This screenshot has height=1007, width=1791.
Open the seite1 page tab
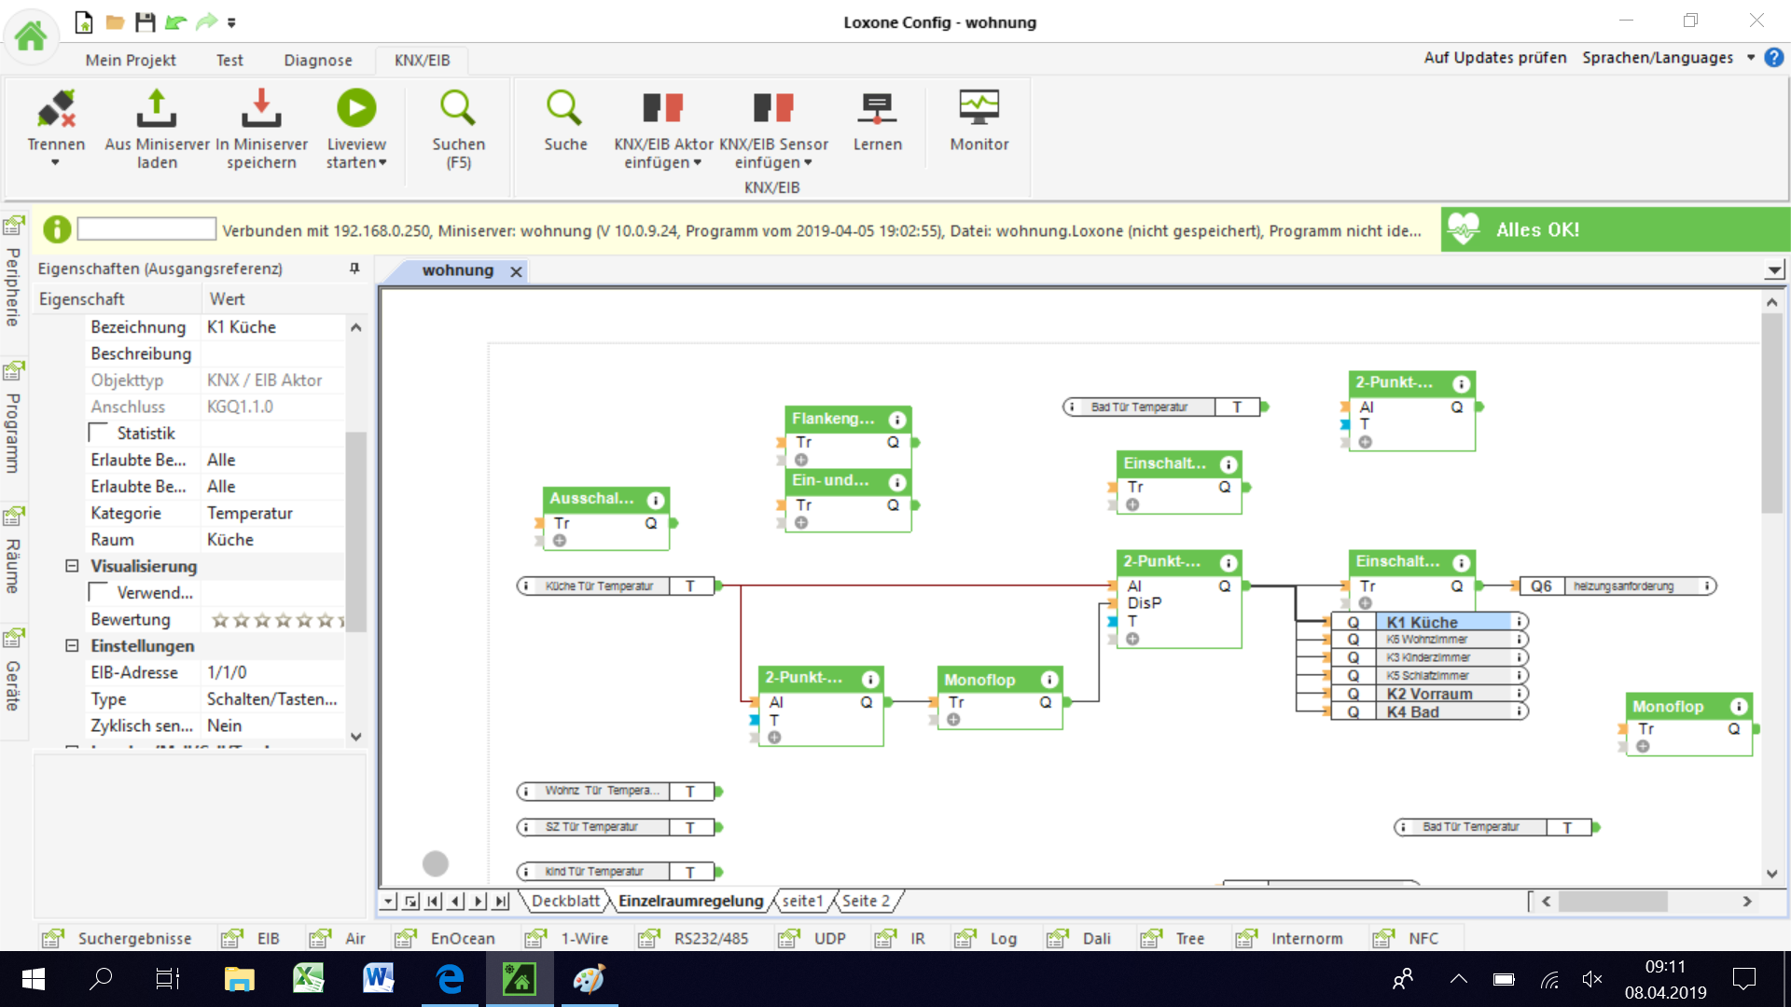tap(802, 902)
